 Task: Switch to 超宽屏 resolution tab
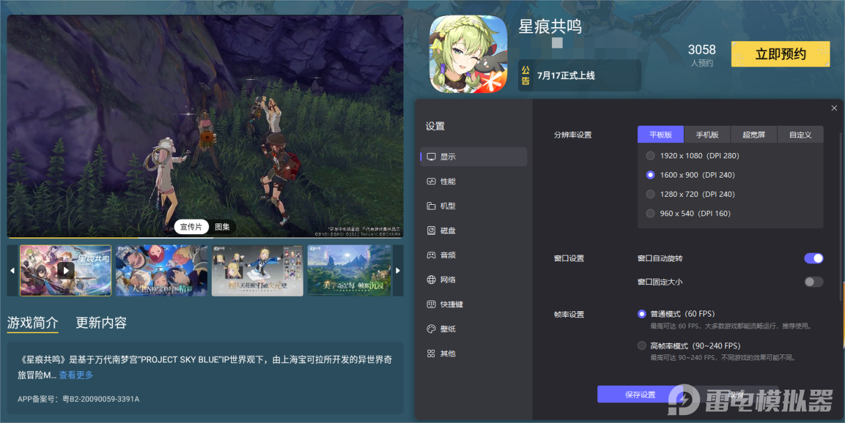coord(754,134)
